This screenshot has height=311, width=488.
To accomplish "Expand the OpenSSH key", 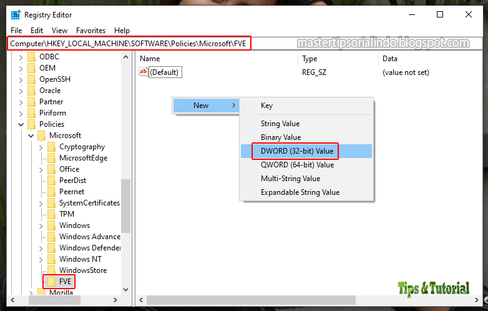I will tap(21, 80).
